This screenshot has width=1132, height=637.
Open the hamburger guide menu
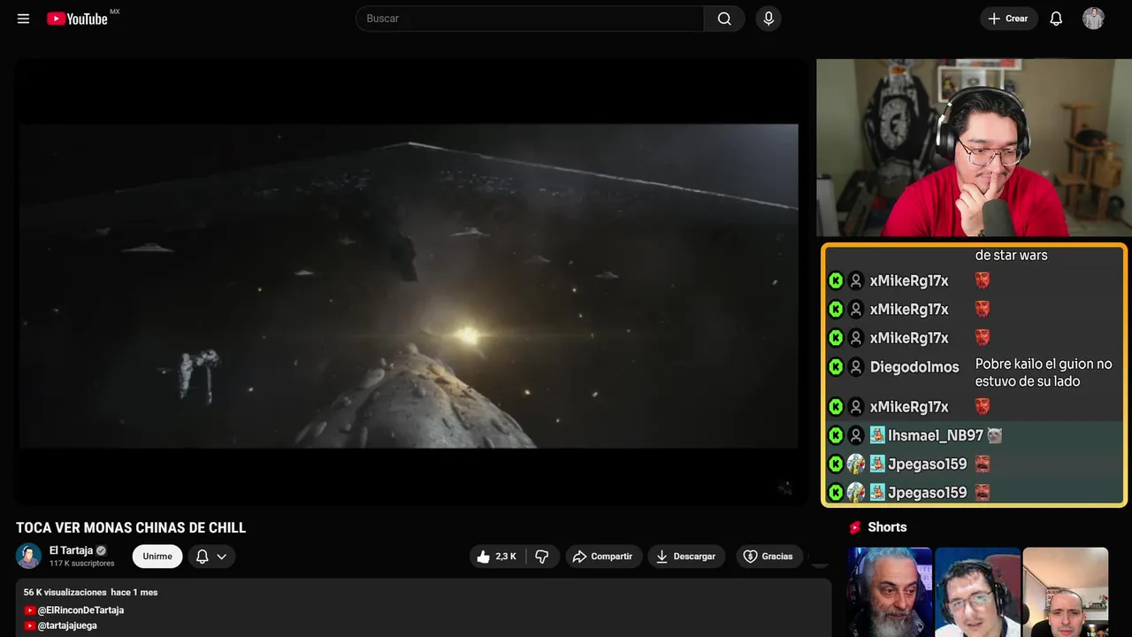tap(24, 19)
